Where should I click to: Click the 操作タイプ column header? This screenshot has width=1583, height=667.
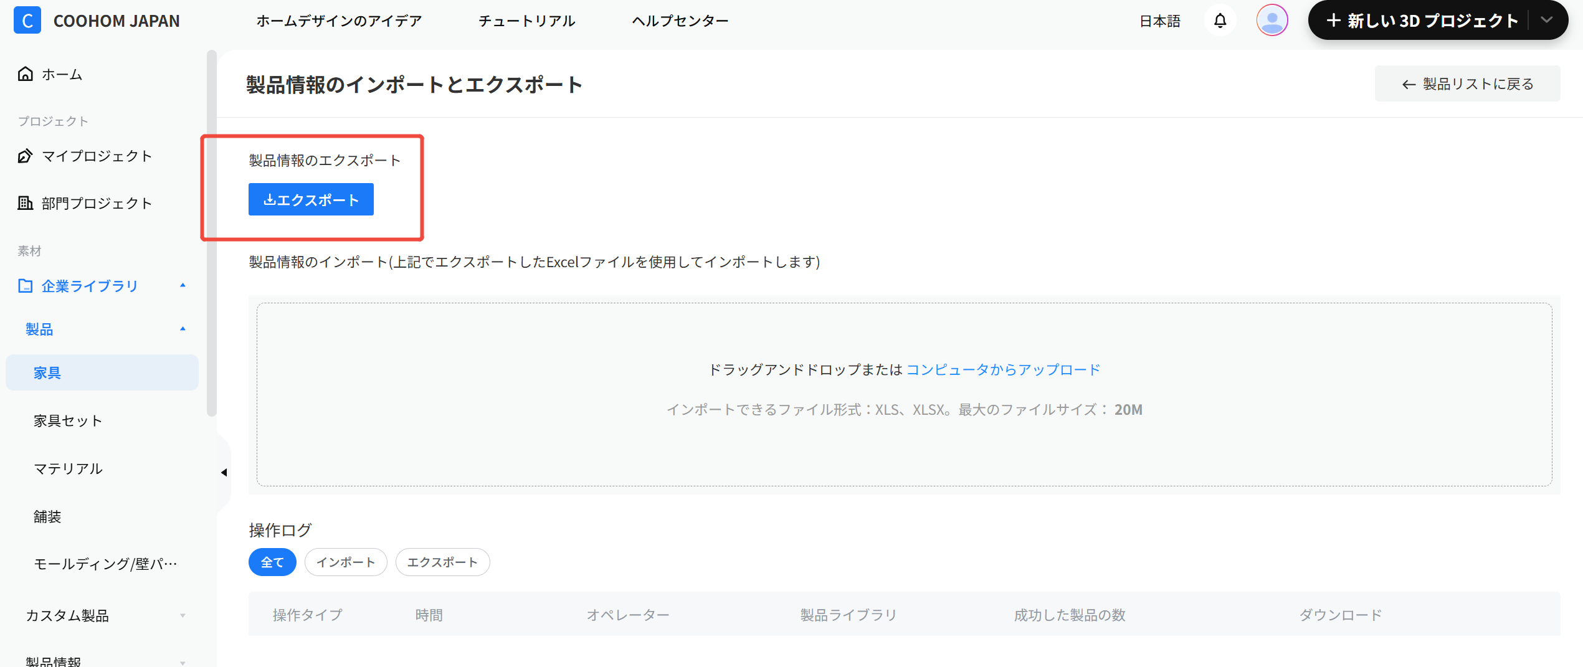(x=307, y=615)
